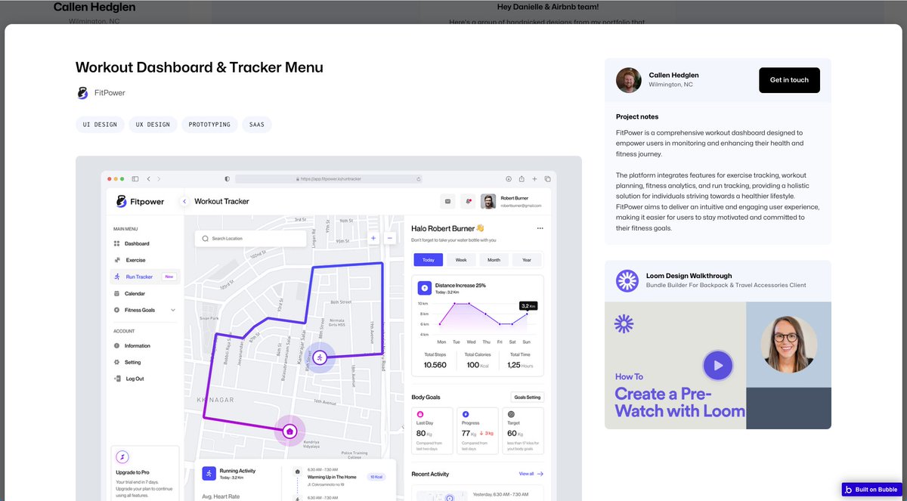
Task: Click the browser back arrow in mockup
Action: 148,179
